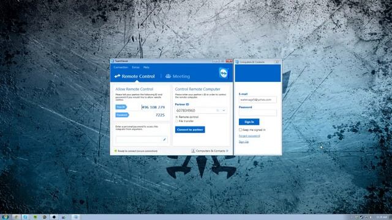The width and height of the screenshot is (392, 220).
Task: Click the system tray clock
Action: pos(382,217)
